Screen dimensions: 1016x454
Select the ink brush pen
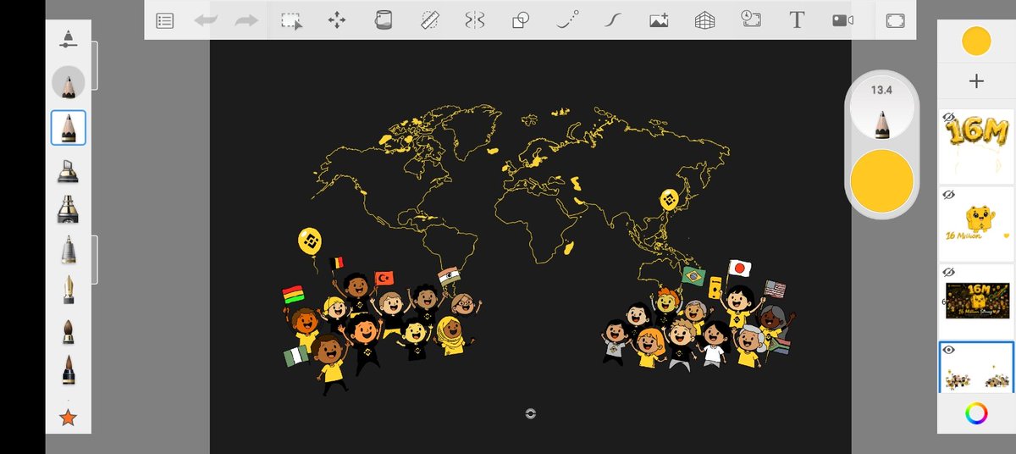[x=68, y=370]
